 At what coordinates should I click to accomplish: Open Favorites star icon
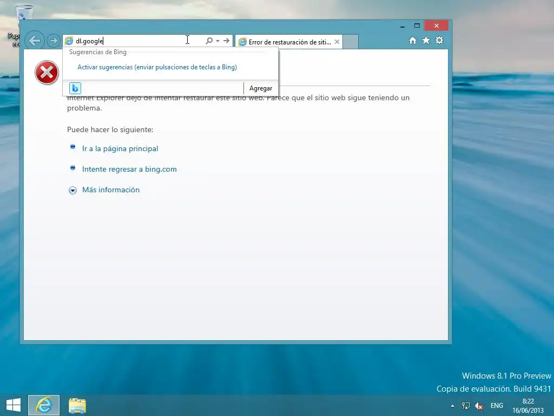pyautogui.click(x=426, y=40)
